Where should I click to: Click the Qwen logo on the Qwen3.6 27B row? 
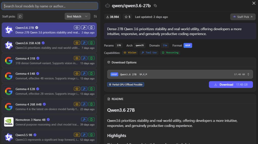point(9,30)
